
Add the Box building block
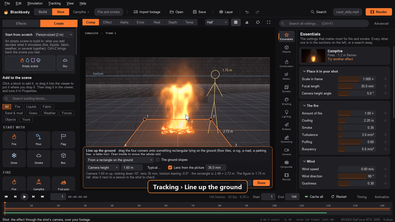coord(63,159)
